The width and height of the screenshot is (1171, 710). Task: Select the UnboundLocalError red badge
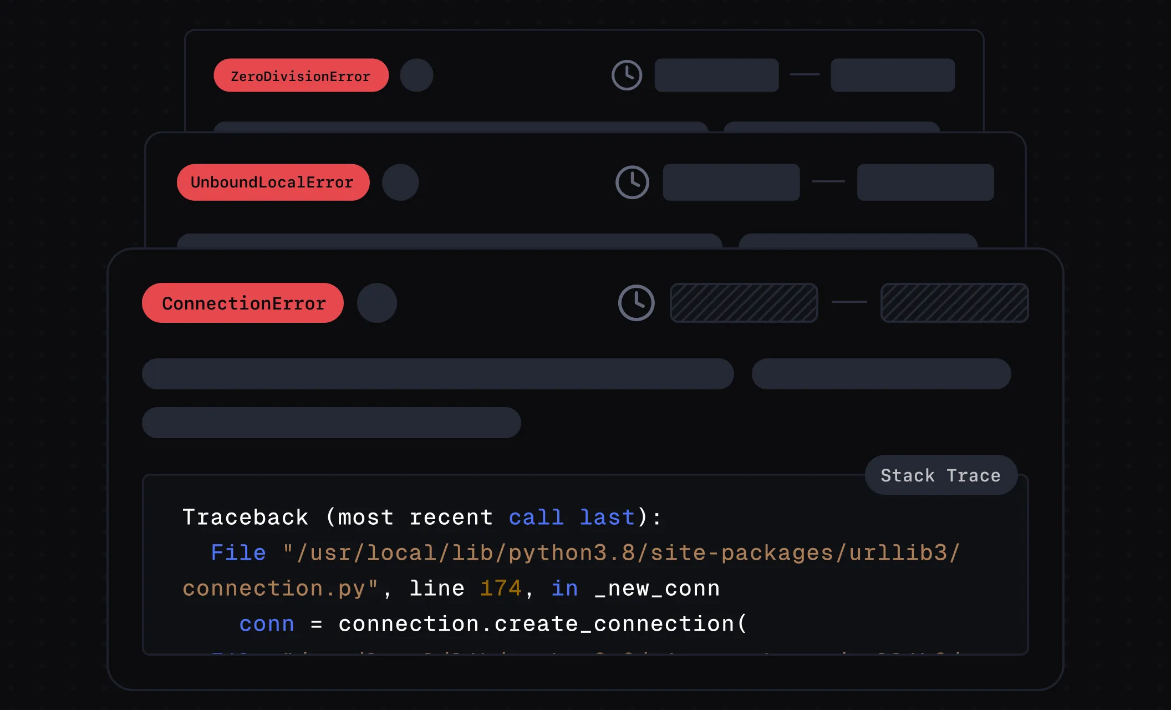(x=273, y=182)
